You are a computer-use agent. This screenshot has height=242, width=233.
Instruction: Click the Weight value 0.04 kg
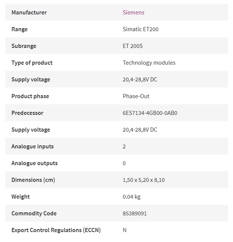[132, 197]
